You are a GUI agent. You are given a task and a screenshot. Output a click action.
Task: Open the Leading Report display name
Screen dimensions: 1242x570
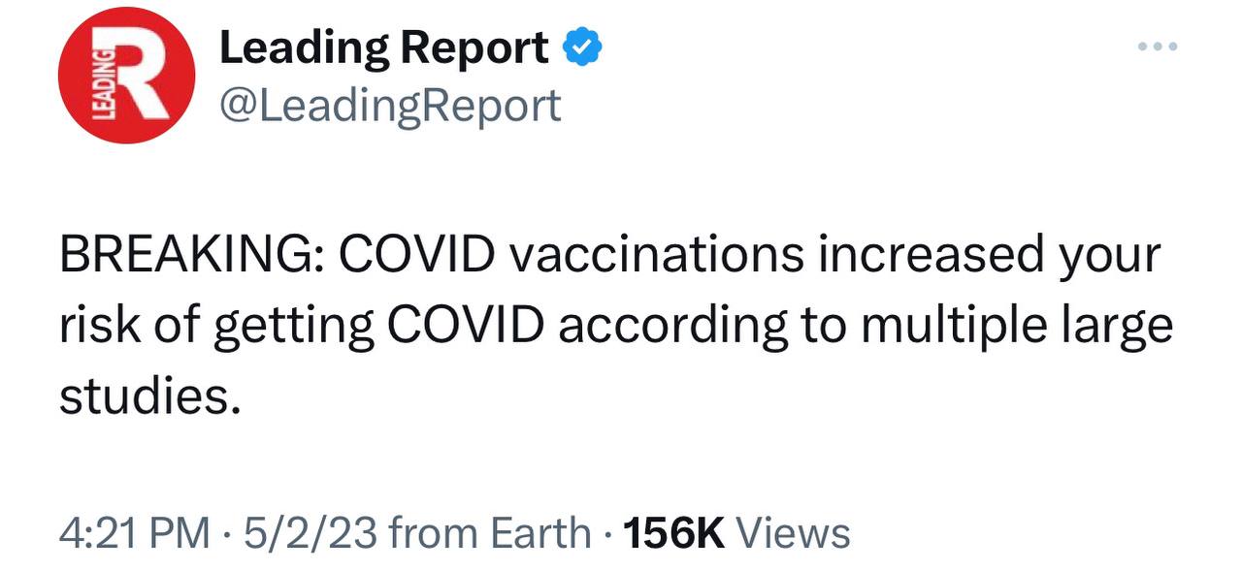coord(384,47)
